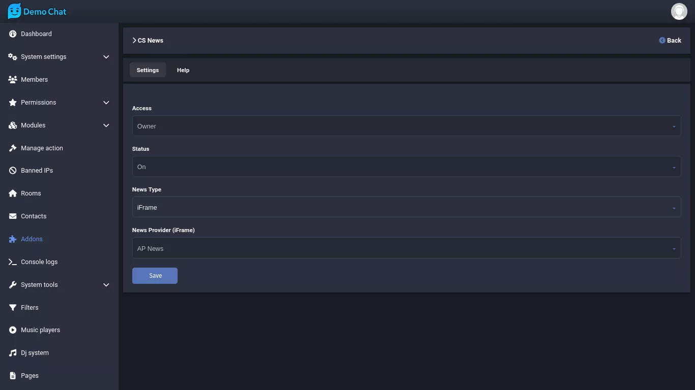
Task: Click the Music players play icon
Action: point(13,330)
